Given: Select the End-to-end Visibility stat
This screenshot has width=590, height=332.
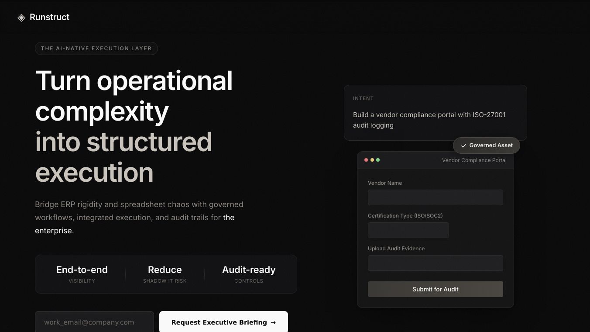Looking at the screenshot, I should pyautogui.click(x=82, y=274).
